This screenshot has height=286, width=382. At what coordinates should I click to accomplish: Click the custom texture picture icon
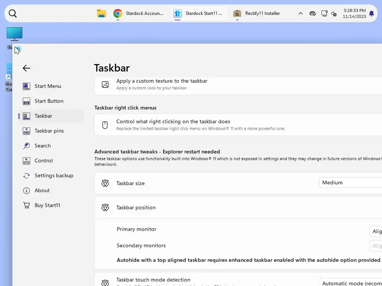(x=105, y=85)
